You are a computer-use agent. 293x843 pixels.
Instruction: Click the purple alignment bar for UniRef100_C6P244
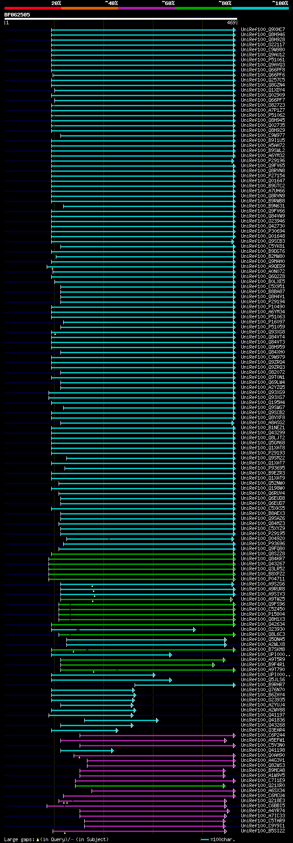pyautogui.click(x=157, y=735)
